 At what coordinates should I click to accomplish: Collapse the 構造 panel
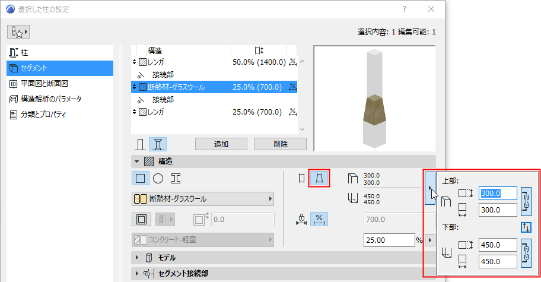click(136, 161)
